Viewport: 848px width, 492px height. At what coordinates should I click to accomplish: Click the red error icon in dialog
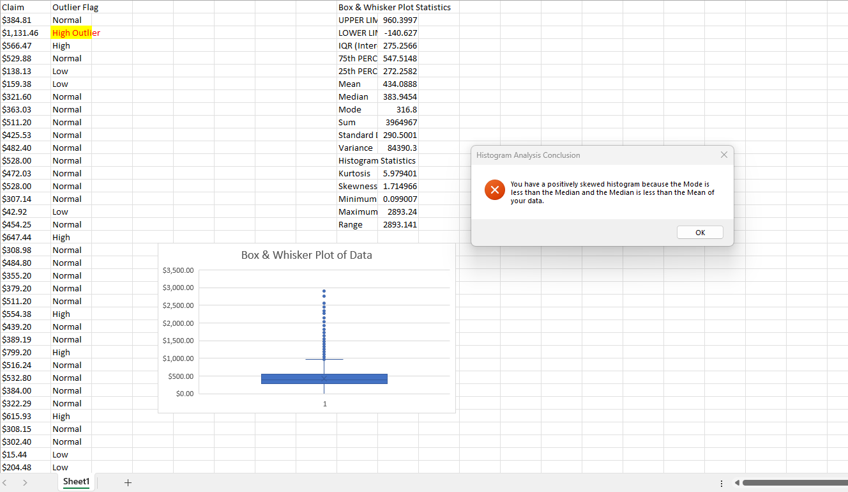(x=495, y=190)
